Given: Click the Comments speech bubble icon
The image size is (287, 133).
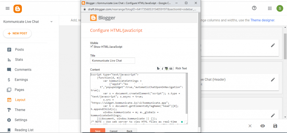Looking at the screenshot, I should click(9, 70).
